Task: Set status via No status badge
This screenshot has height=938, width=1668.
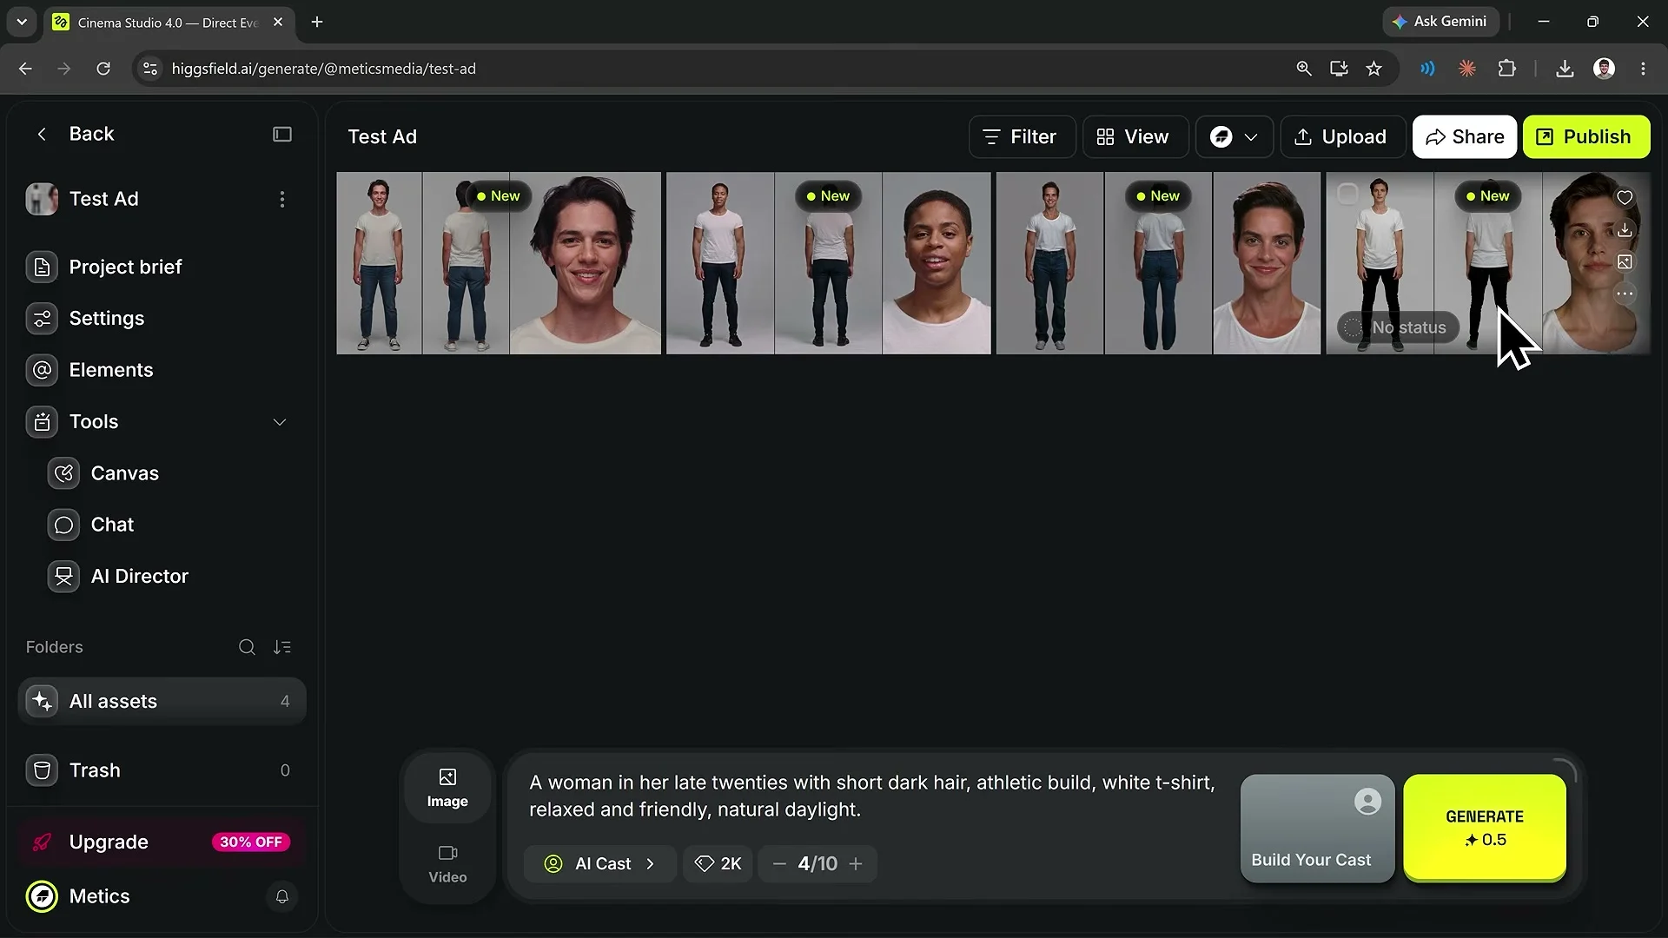Action: click(x=1397, y=328)
